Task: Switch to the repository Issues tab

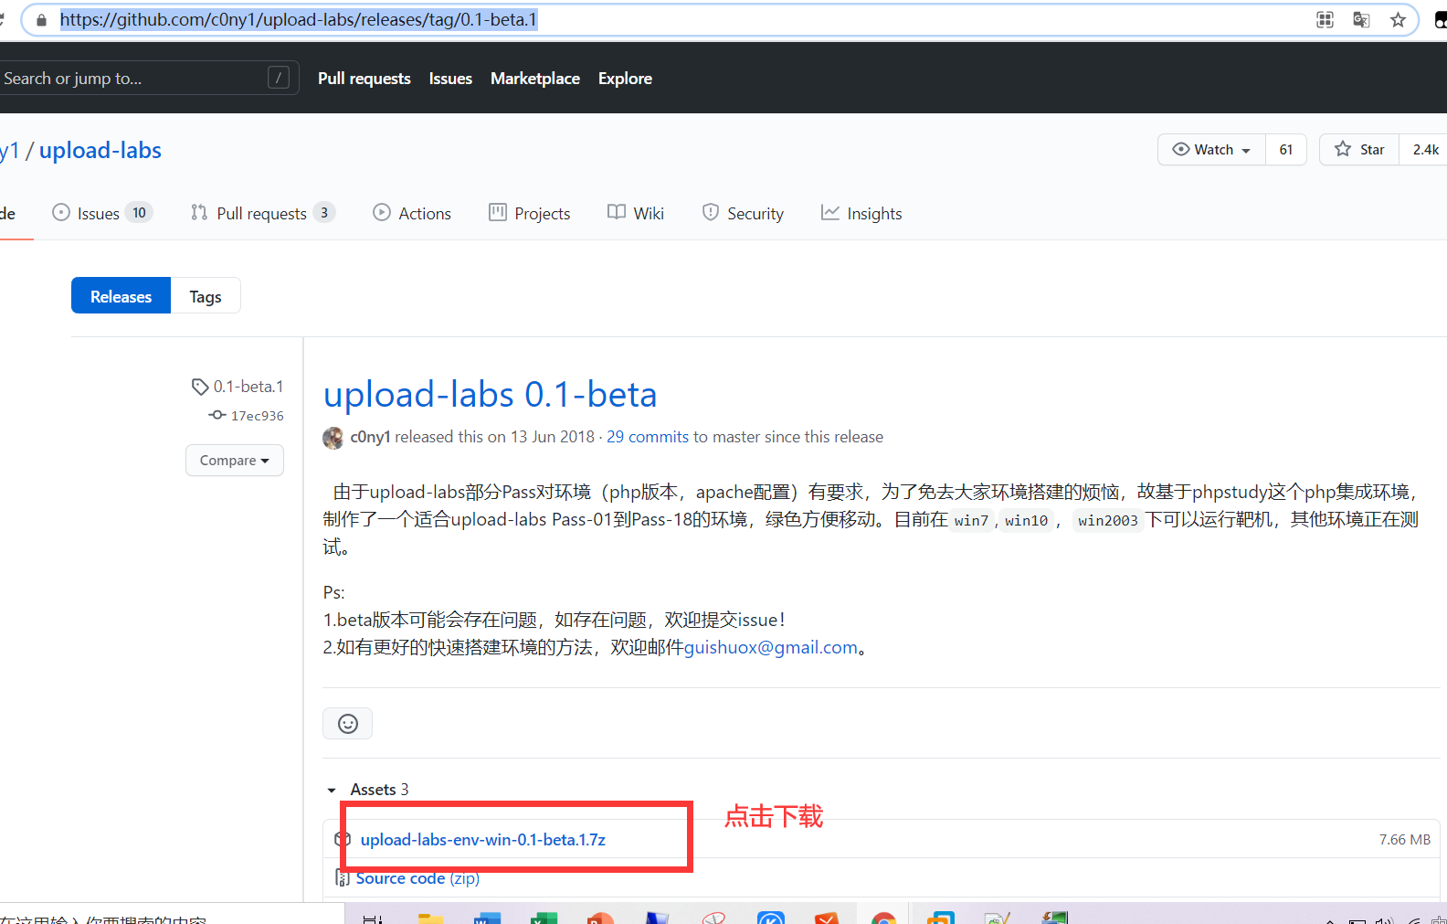Action: (x=102, y=213)
